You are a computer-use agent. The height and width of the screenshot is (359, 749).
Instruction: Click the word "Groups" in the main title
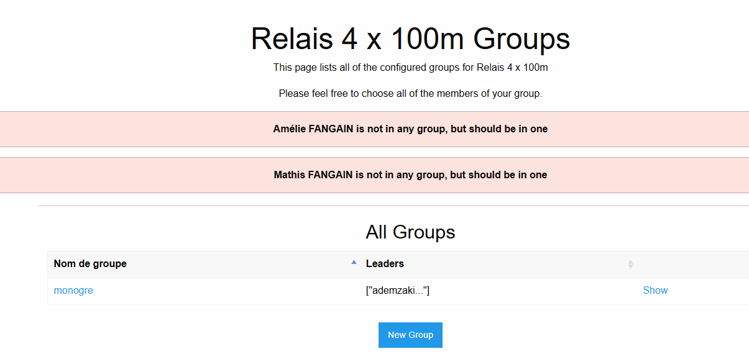pyautogui.click(x=522, y=39)
